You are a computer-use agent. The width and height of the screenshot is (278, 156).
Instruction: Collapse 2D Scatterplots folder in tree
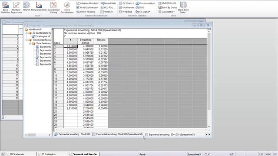point(26,33)
